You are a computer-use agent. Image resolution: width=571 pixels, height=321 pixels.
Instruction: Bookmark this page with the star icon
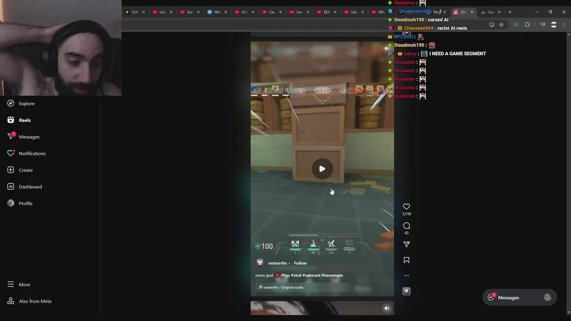click(501, 25)
